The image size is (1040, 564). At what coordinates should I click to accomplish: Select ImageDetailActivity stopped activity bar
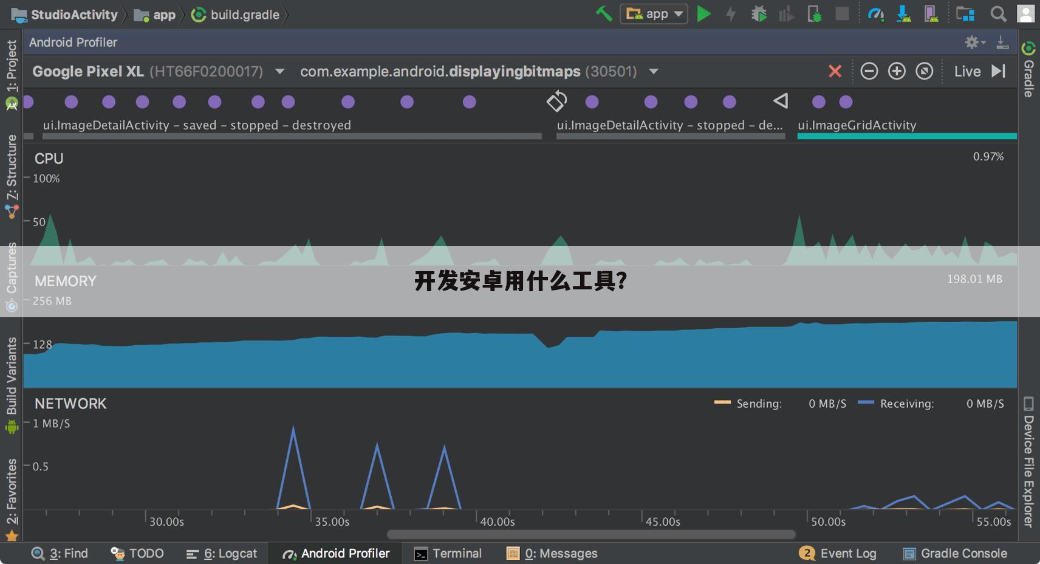coord(671,136)
